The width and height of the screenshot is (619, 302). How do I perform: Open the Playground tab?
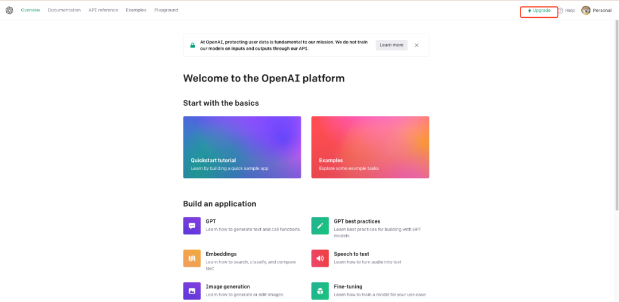click(166, 10)
